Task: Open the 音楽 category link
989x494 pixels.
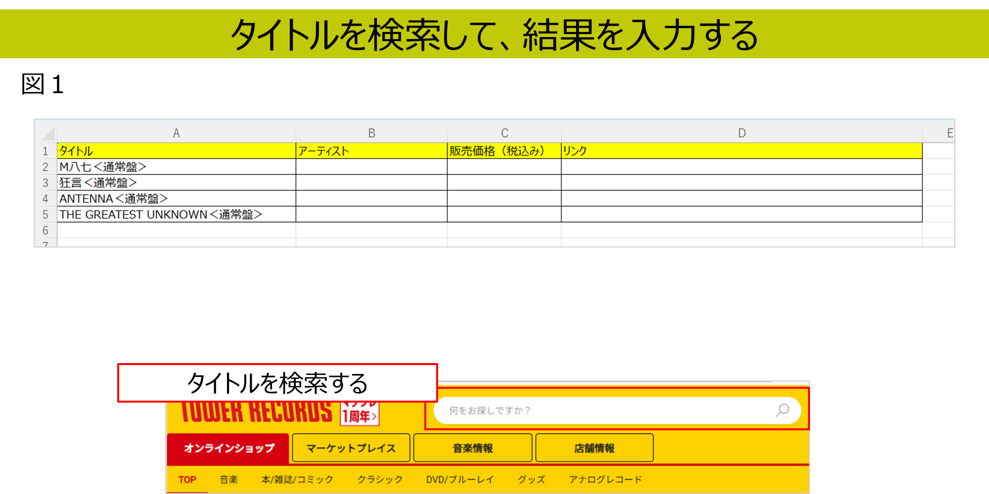Action: [x=228, y=480]
